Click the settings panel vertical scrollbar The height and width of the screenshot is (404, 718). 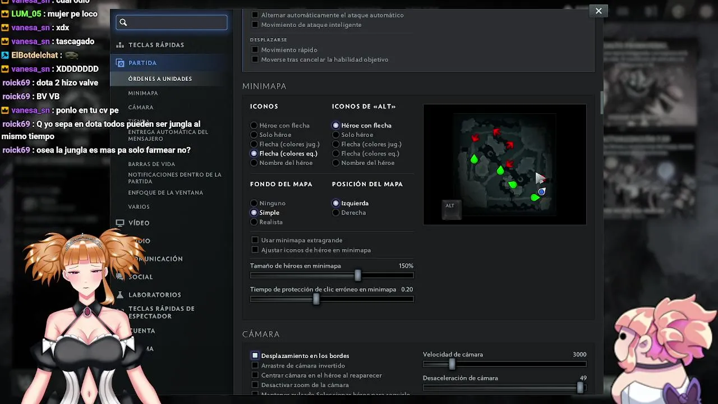602,102
